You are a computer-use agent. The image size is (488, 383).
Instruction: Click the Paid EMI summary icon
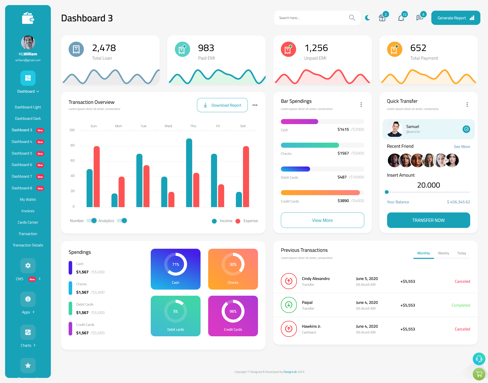[182, 49]
